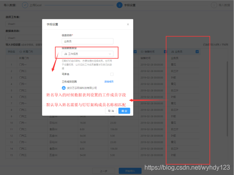Click the 上一步 button
Screen dimensions: 234x175
[104, 171]
